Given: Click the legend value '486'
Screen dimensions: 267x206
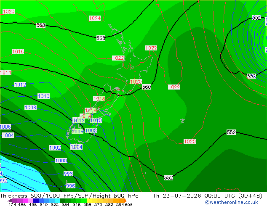Looking at the screenshot, I should click(x=22, y=204).
